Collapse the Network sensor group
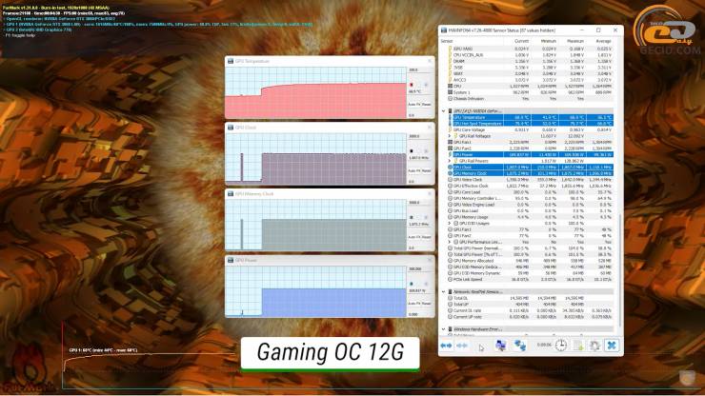The width and height of the screenshot is (705, 396). coord(444,291)
